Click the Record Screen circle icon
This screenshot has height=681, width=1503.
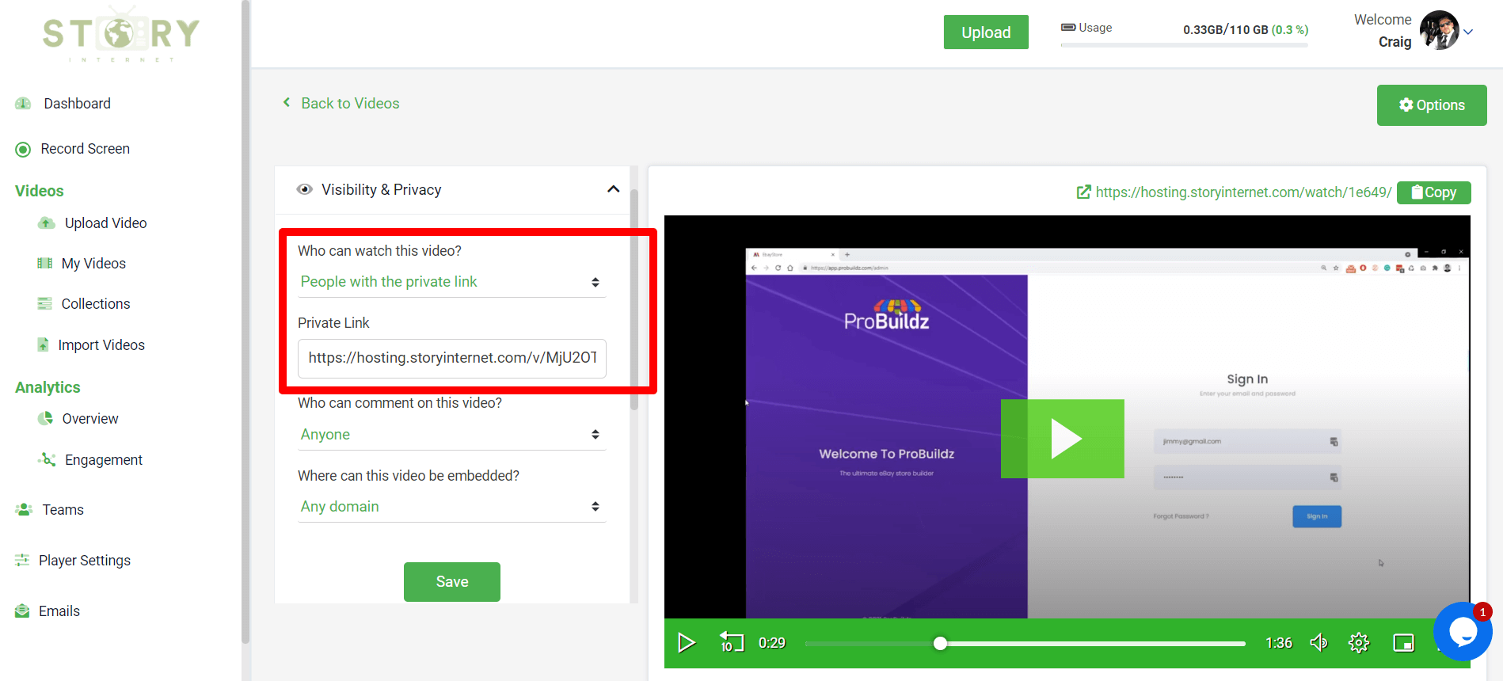point(23,149)
